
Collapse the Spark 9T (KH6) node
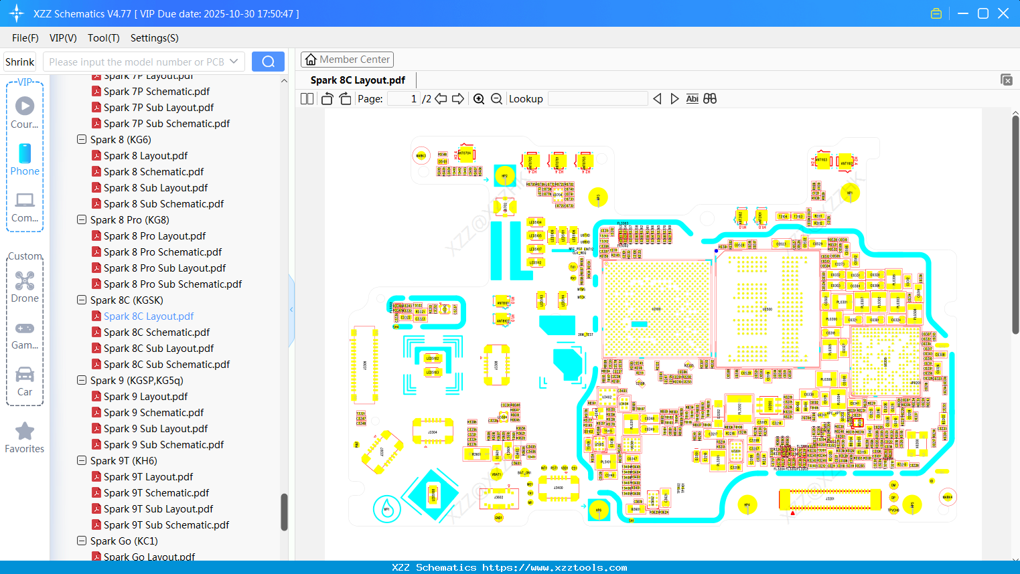[81, 460]
